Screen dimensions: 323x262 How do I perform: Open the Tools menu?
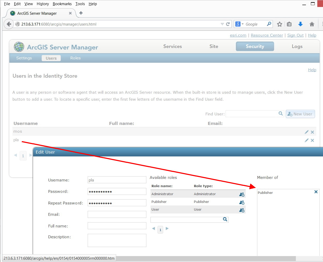click(x=80, y=4)
